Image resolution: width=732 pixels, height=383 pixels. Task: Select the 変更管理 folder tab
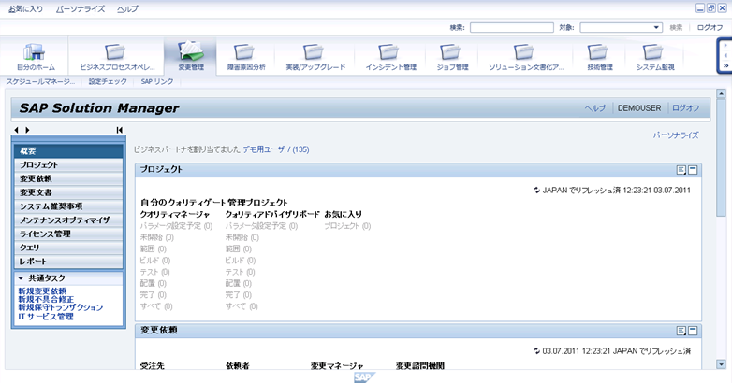pos(190,56)
